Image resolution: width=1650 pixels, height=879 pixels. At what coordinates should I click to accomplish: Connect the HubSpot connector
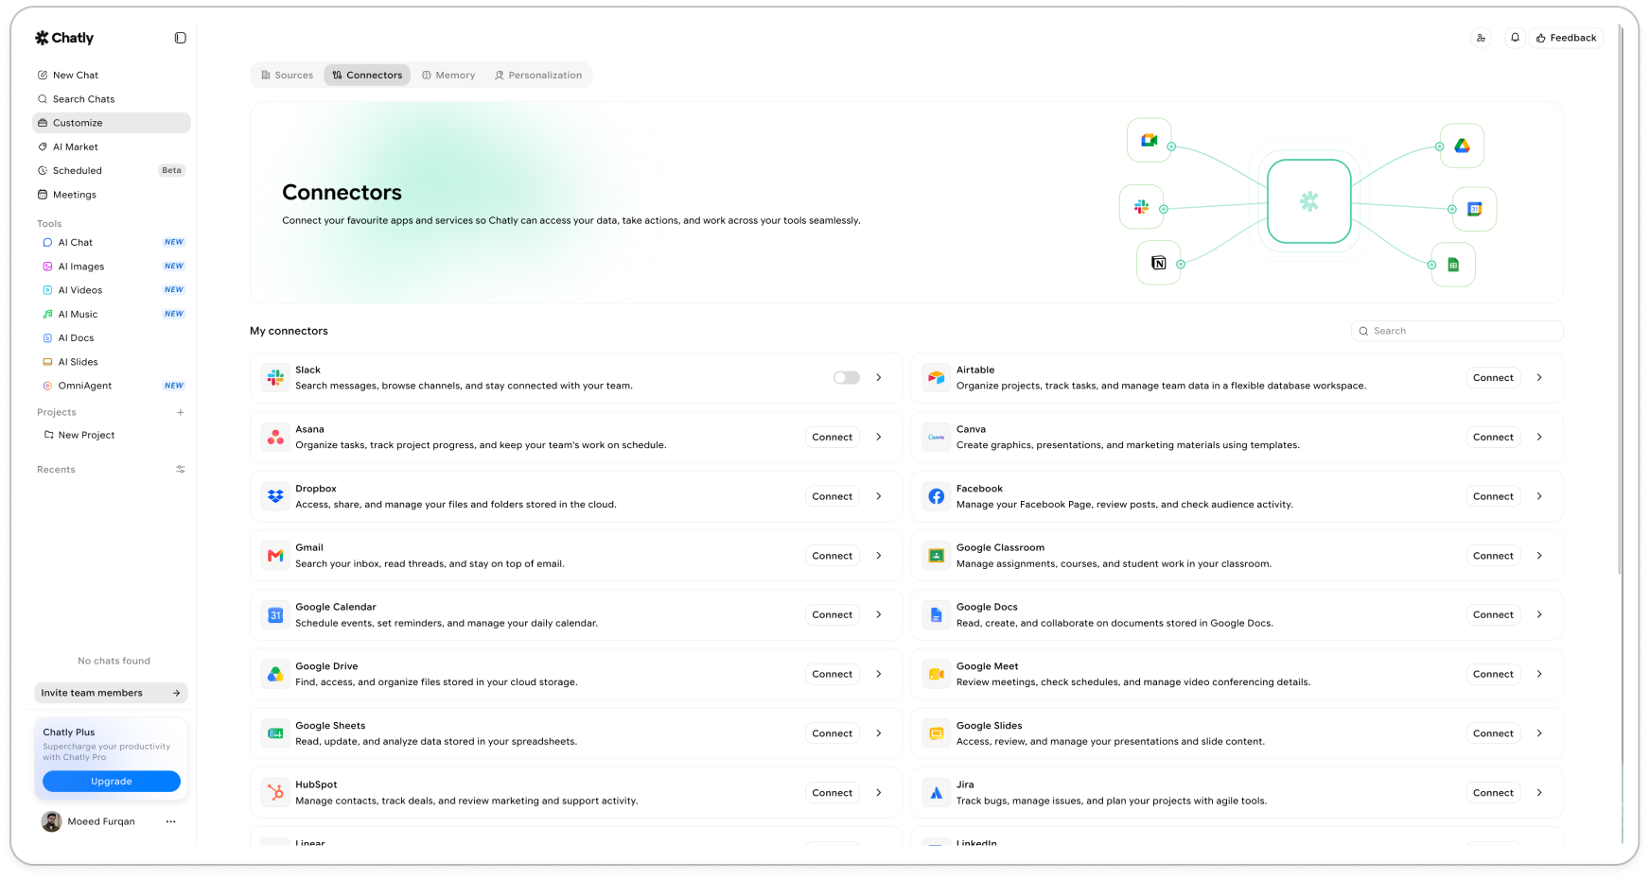pos(833,793)
